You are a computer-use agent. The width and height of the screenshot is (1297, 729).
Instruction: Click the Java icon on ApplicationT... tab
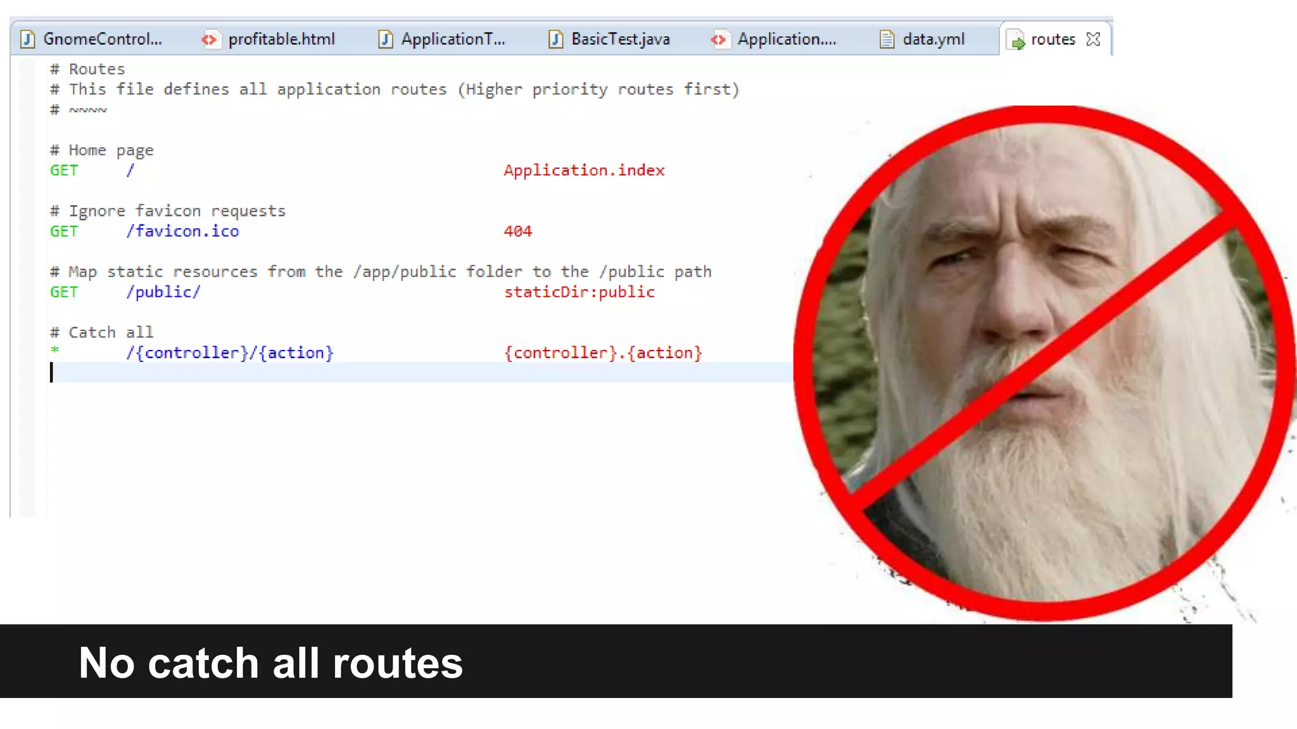385,40
